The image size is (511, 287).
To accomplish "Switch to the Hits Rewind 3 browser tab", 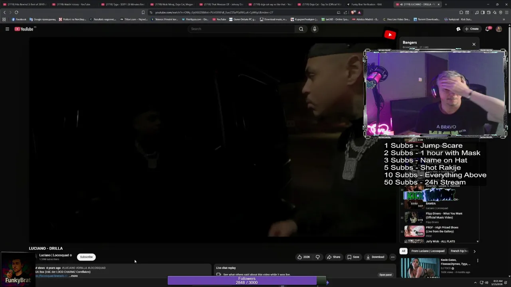I will point(25,4).
